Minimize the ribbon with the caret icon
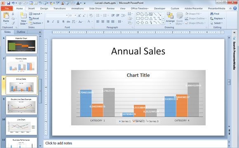239x148 pixels. pos(230,9)
